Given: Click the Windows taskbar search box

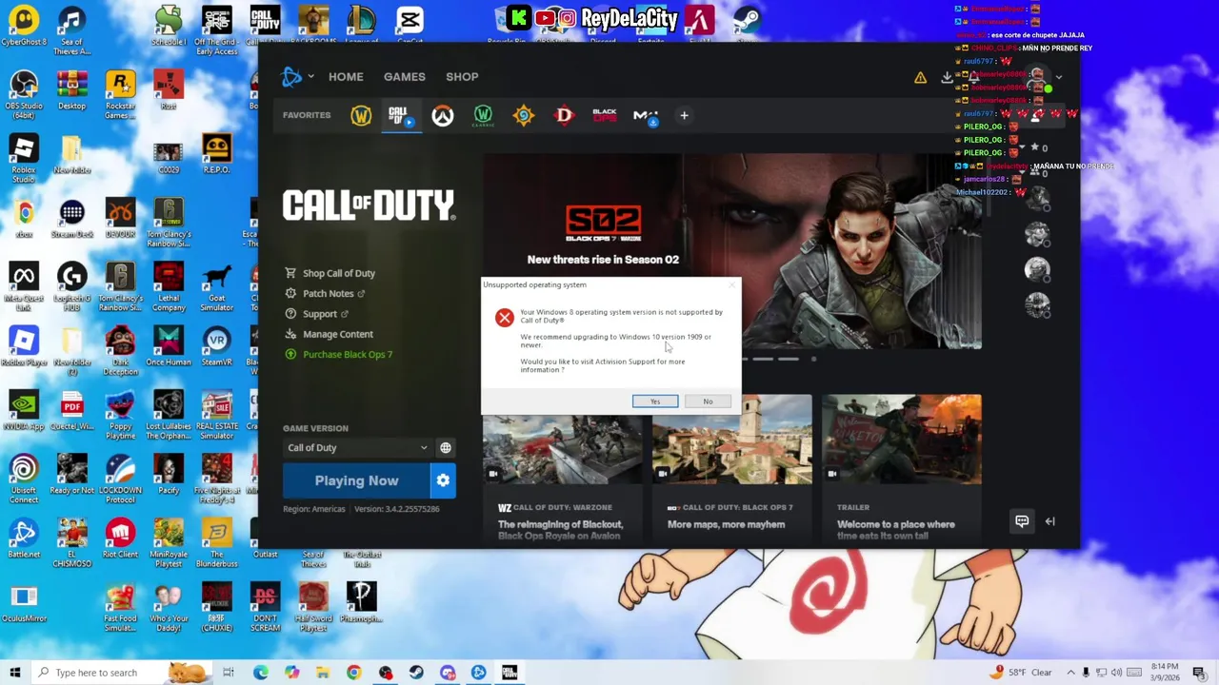Looking at the screenshot, I should [x=122, y=673].
